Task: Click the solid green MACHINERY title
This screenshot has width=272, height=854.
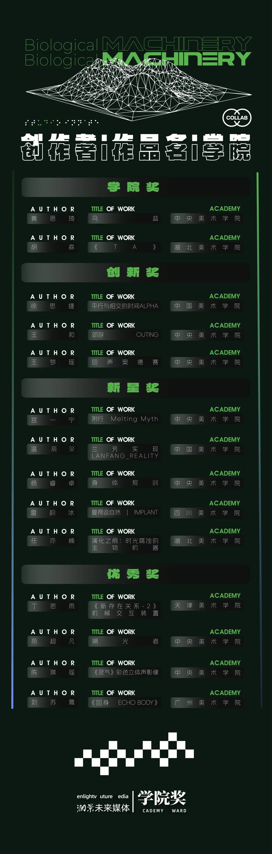Action: [177, 59]
